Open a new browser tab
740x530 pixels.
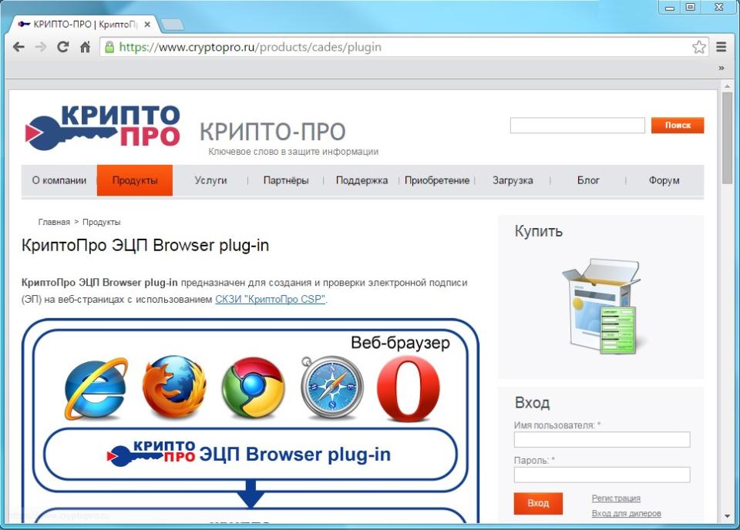click(172, 25)
